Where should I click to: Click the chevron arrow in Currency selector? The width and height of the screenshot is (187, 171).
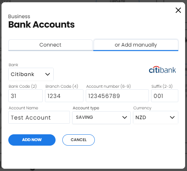(x=172, y=117)
